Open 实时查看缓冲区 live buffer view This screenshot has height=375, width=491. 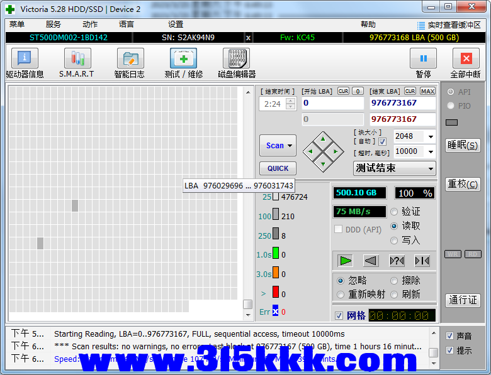tap(449, 25)
